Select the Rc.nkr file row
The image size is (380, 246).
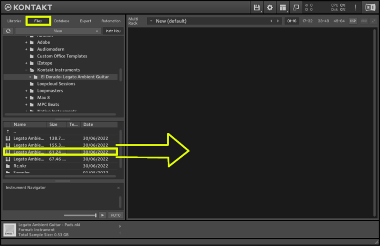61,166
